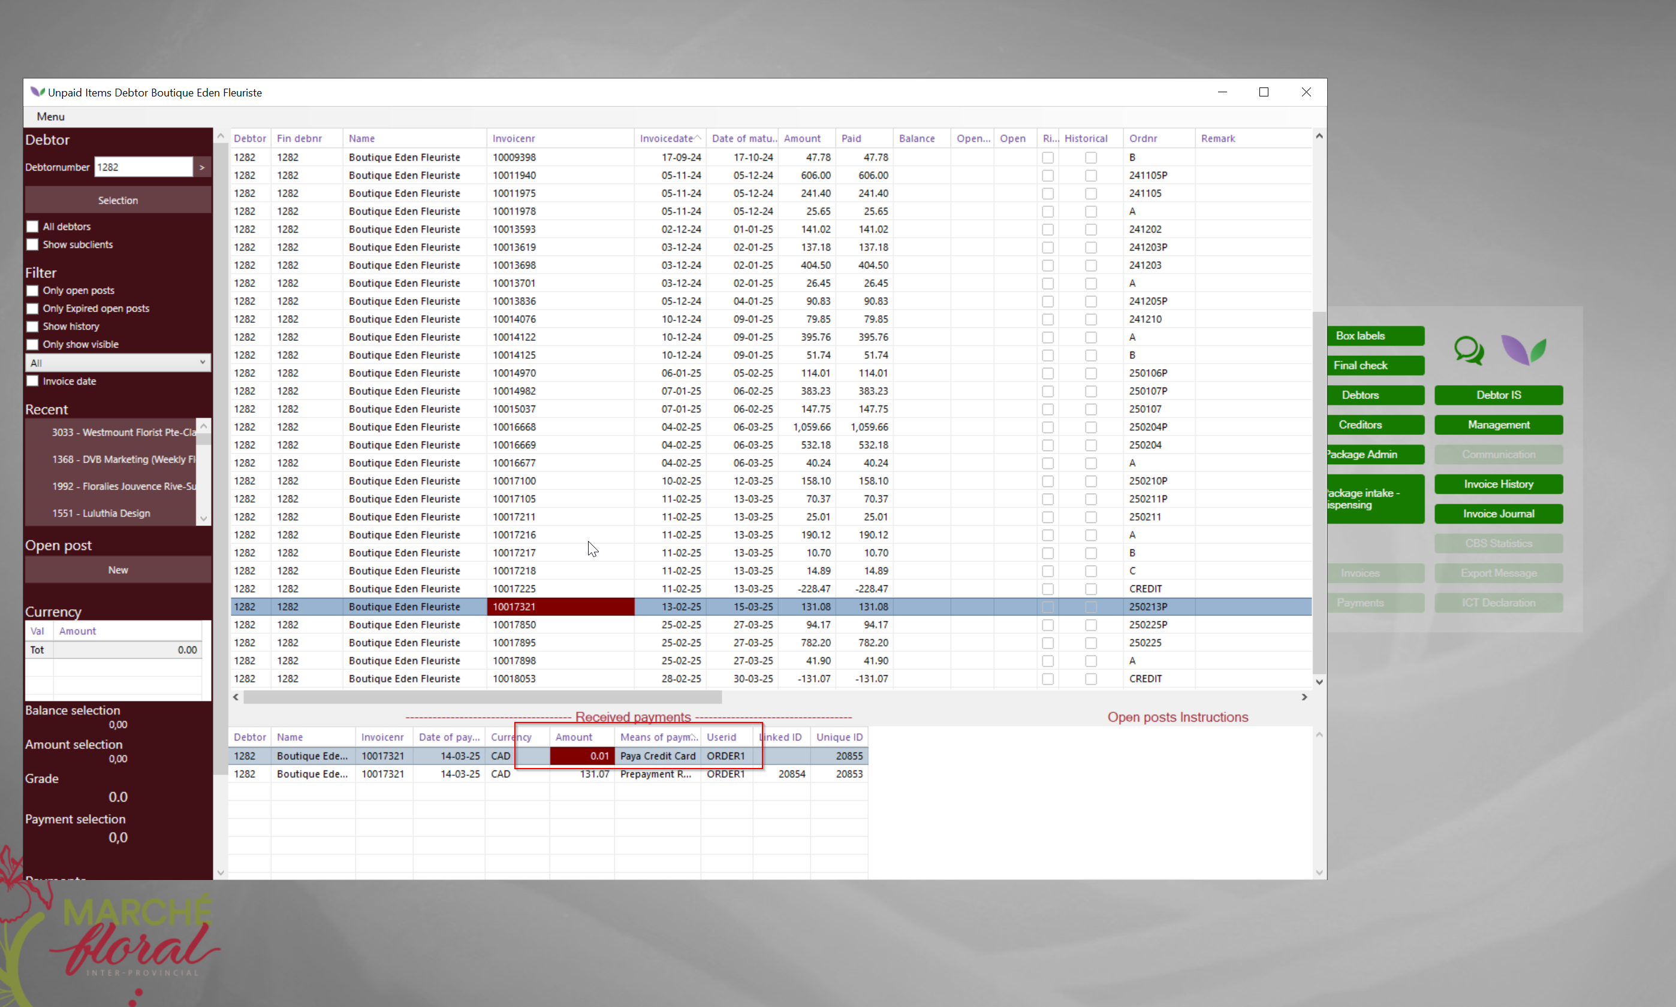Screen dimensions: 1676x1007
Task: Check the Show history option
Action: pyautogui.click(x=32, y=326)
